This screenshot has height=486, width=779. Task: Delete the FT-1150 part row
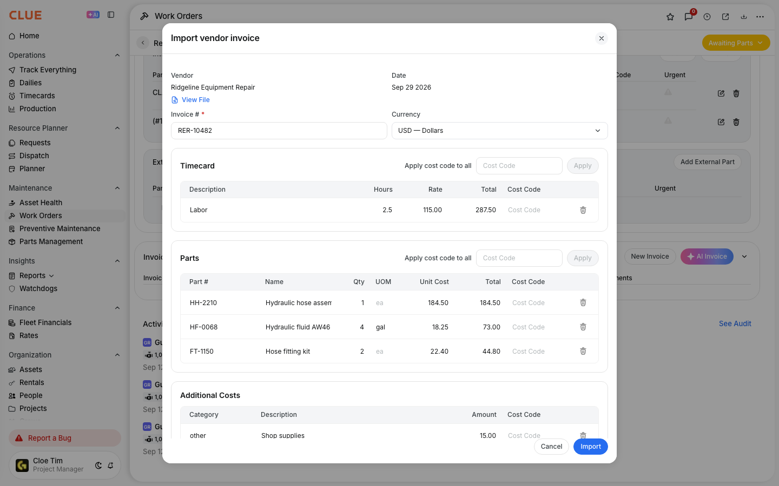pyautogui.click(x=583, y=351)
